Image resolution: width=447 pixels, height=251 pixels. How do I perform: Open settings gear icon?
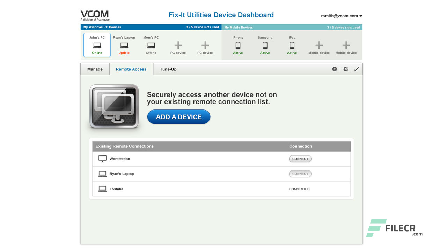(x=346, y=69)
